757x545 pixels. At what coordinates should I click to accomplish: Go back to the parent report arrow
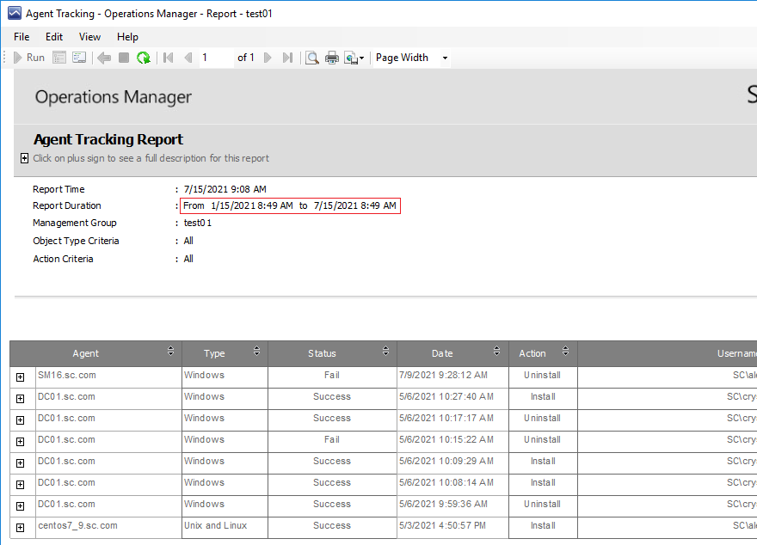pyautogui.click(x=104, y=58)
